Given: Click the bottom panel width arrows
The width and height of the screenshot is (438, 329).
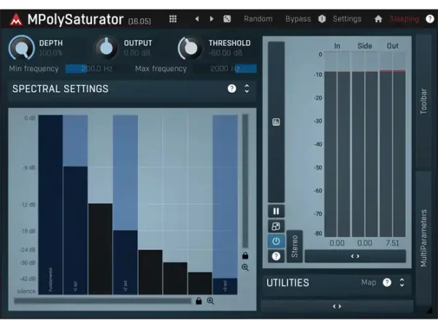Looking at the screenshot, I should [337, 306].
